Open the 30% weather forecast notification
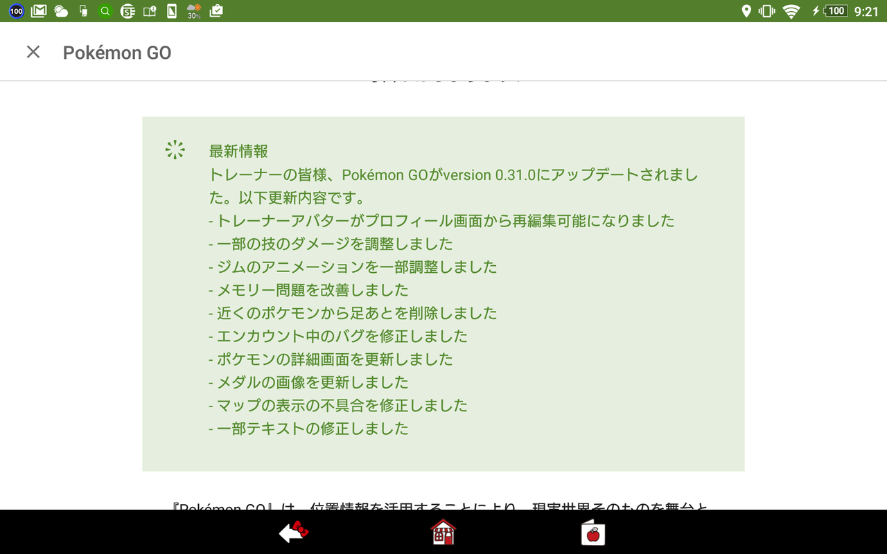The image size is (887, 554). (x=194, y=11)
